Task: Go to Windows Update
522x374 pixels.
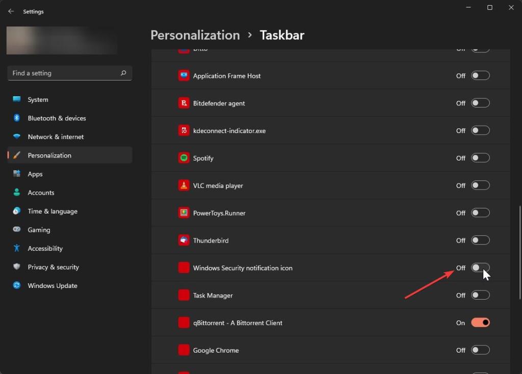Action: point(70,286)
